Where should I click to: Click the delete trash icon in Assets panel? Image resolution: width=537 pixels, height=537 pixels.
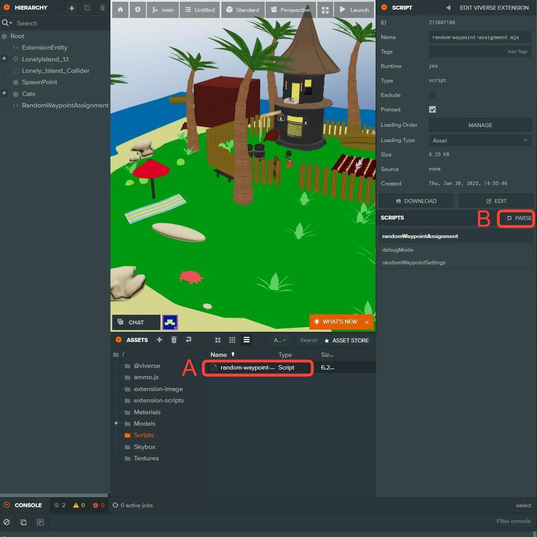(x=174, y=340)
